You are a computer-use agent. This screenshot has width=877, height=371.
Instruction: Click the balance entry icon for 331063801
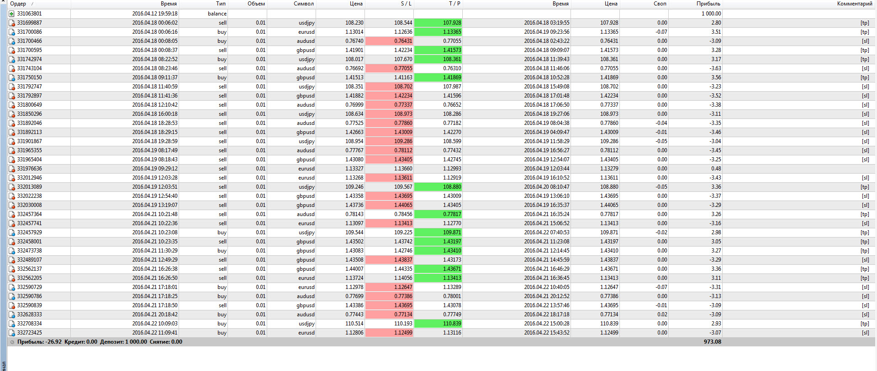click(12, 14)
